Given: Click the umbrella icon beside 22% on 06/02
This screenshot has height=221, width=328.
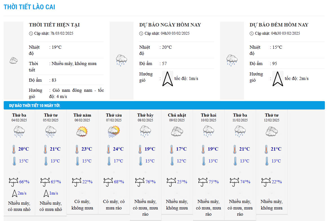Looking at the screenshot, I should pos(77,182).
